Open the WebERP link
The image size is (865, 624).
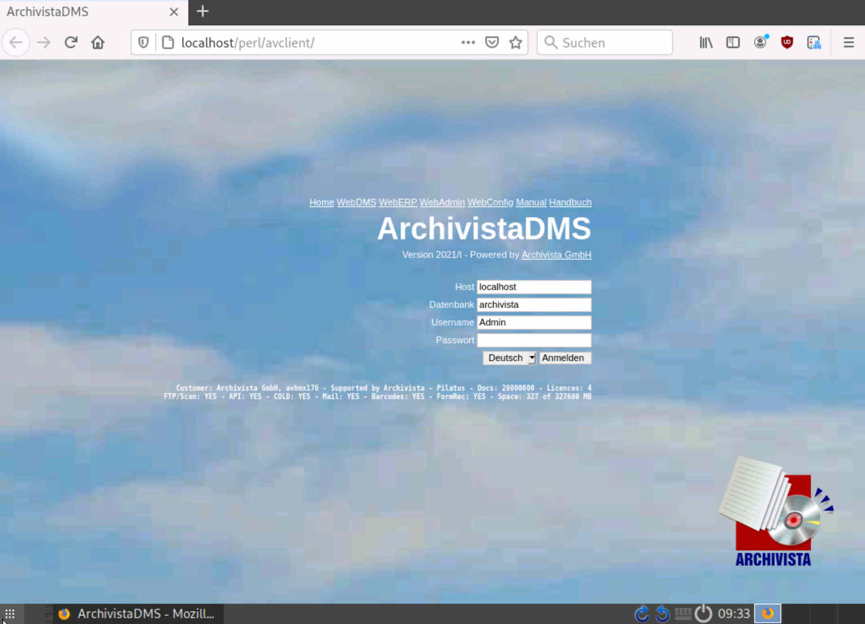[x=398, y=202]
